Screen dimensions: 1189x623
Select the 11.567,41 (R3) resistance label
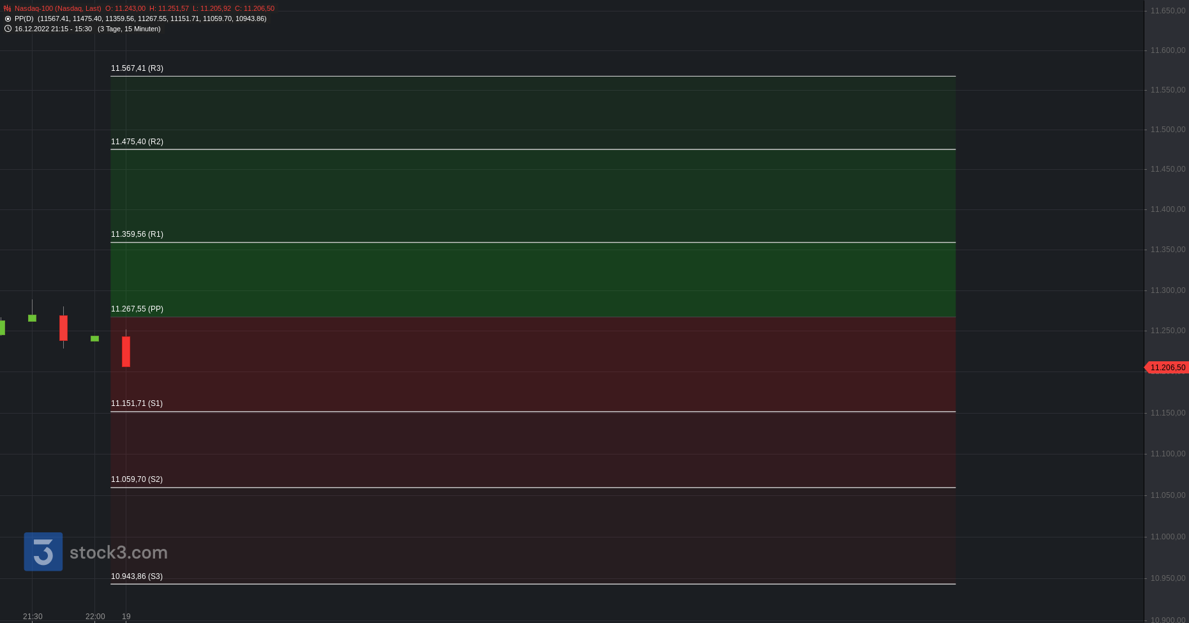point(137,68)
